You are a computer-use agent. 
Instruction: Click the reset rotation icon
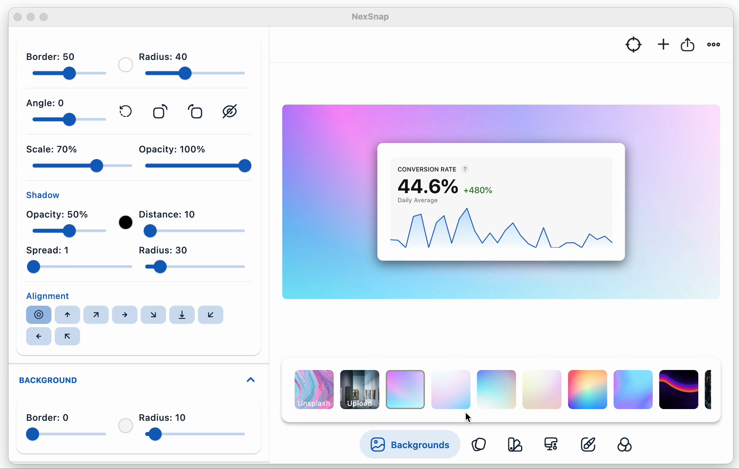125,112
